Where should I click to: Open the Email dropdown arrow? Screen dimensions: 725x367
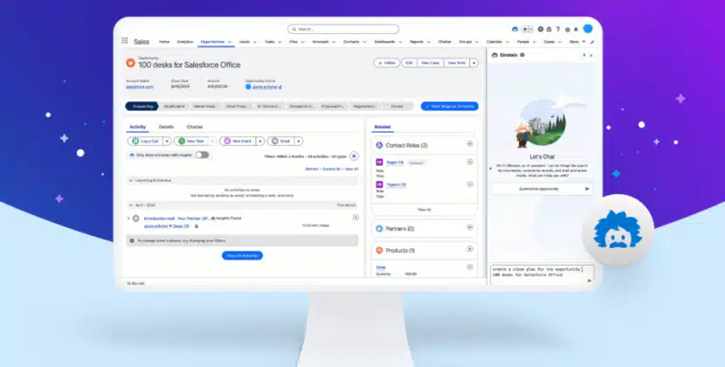pyautogui.click(x=299, y=142)
